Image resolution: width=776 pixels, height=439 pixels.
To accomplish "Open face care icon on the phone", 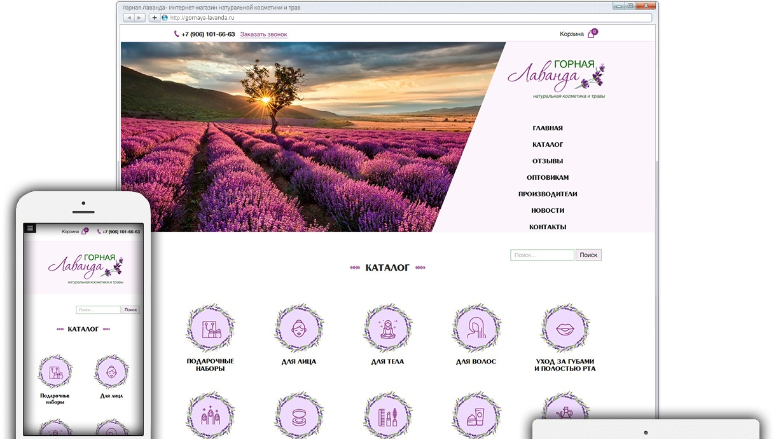I will 112,372.
